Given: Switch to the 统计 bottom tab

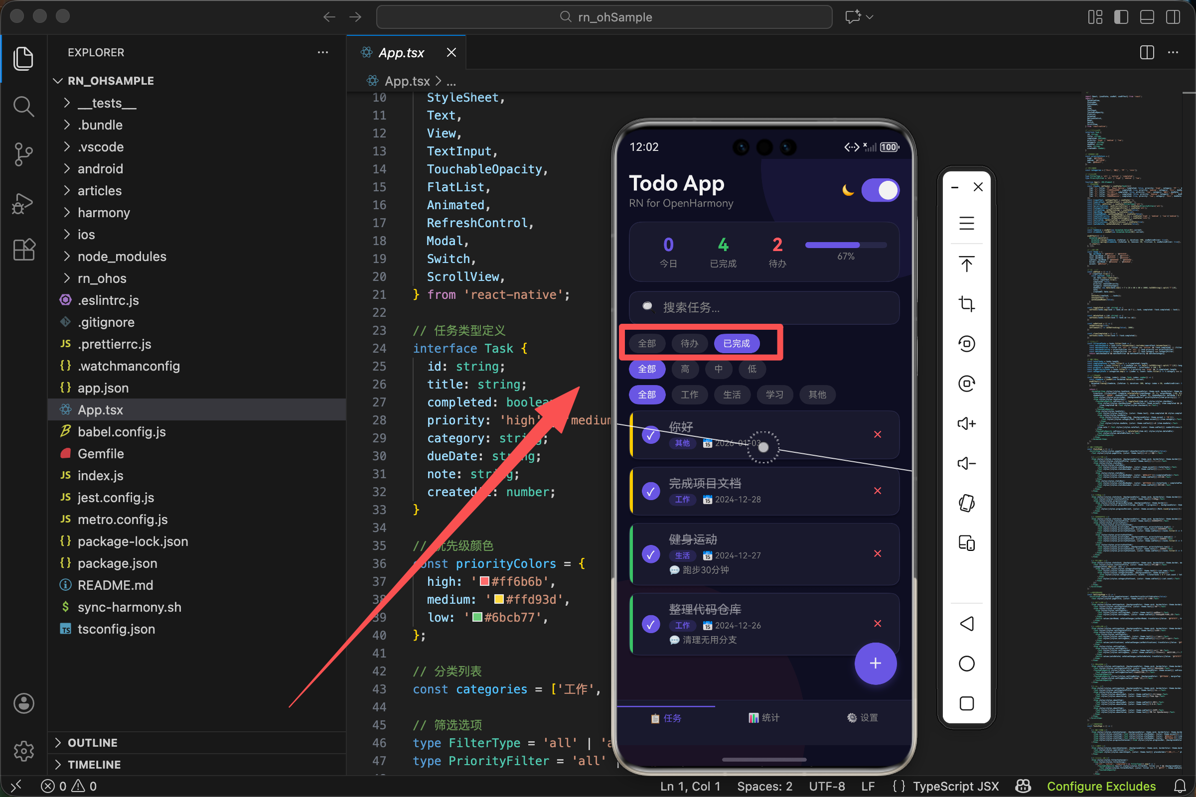Looking at the screenshot, I should [764, 718].
